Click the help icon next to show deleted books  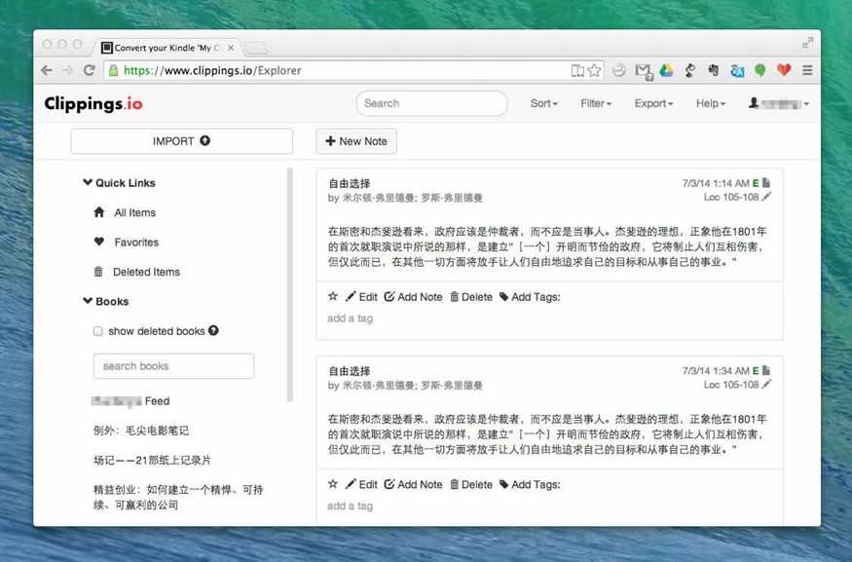point(213,330)
